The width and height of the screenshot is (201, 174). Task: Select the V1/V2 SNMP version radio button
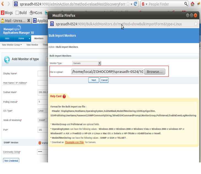[x=40, y=143]
